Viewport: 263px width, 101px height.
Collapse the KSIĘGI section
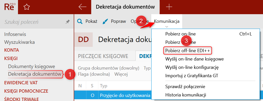[x=11, y=58]
